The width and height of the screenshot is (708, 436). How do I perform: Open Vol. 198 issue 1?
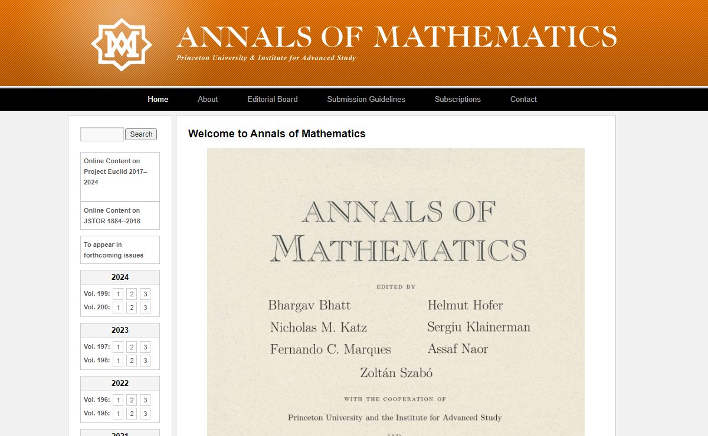click(x=118, y=361)
